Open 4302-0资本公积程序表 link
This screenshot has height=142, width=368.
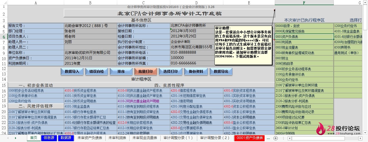coord(249,106)
